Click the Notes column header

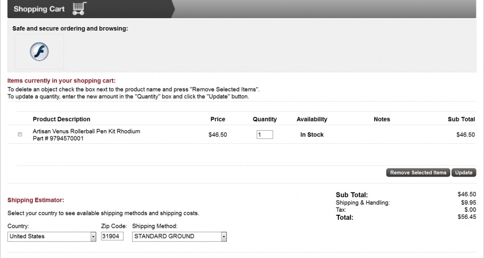tap(382, 119)
